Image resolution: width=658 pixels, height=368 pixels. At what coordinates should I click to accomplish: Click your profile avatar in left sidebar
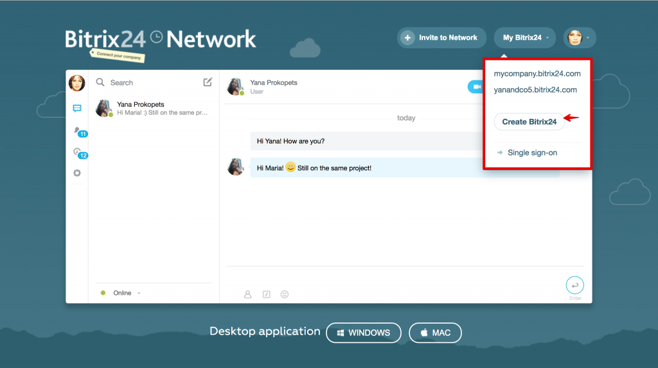77,83
